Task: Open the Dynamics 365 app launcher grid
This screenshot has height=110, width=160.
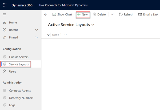Action: point(5,5)
